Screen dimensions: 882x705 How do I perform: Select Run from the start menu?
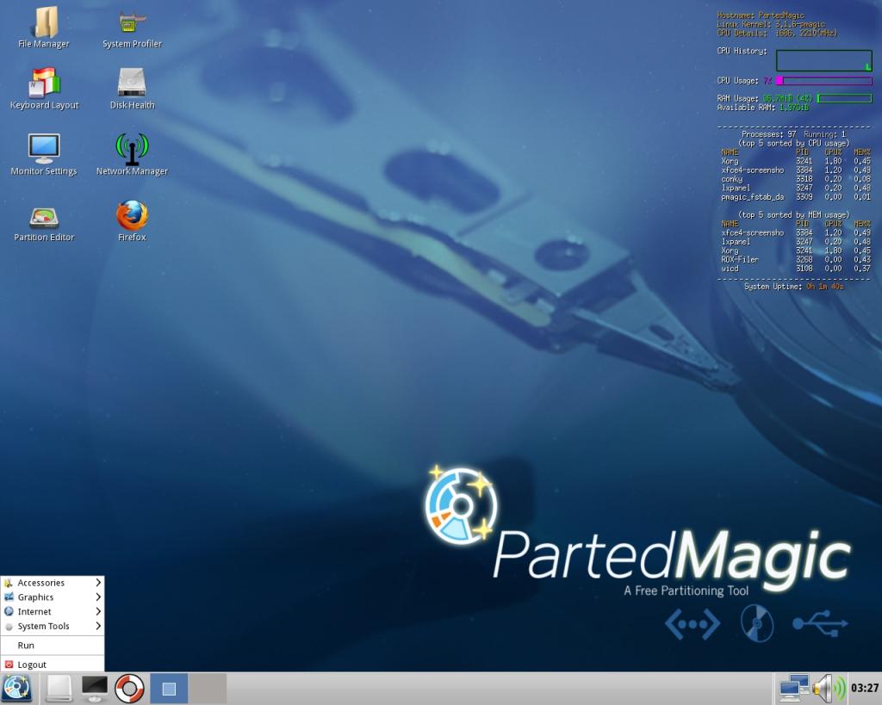click(x=26, y=645)
